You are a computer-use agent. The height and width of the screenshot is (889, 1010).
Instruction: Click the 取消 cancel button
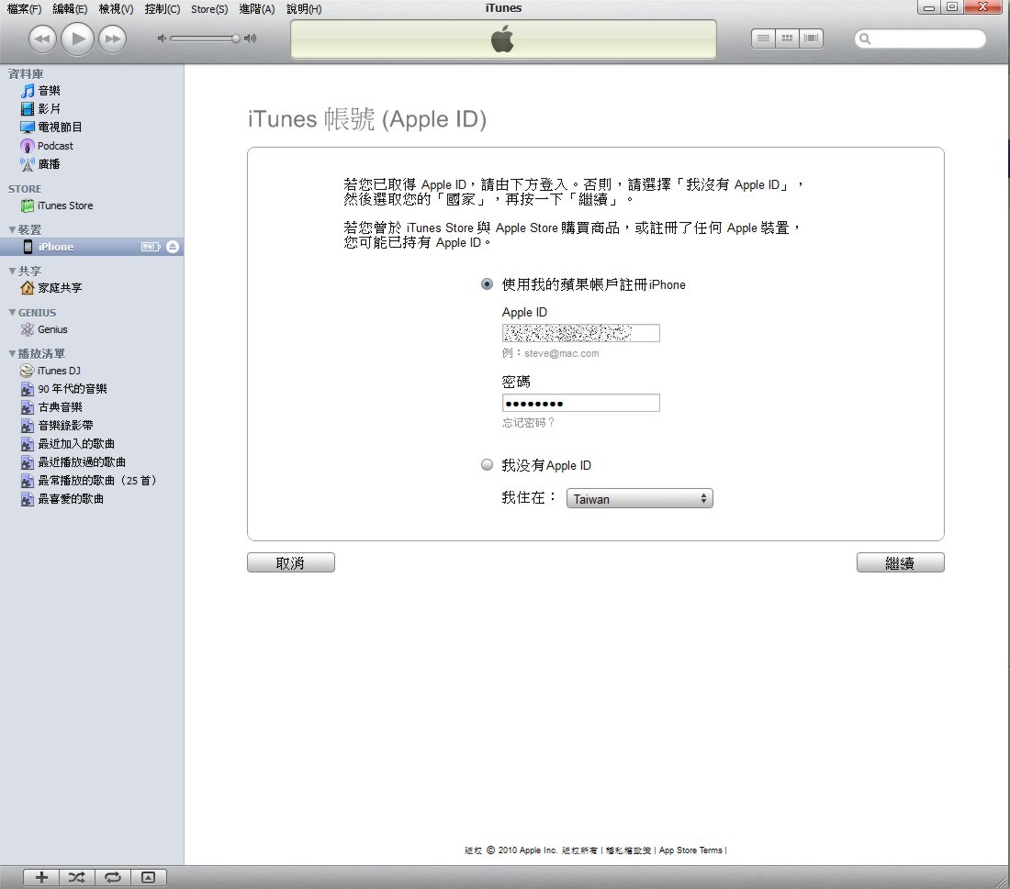pos(290,562)
